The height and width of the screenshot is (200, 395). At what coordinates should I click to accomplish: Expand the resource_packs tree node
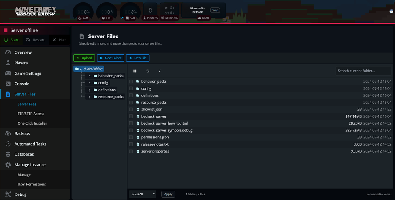pos(90,97)
